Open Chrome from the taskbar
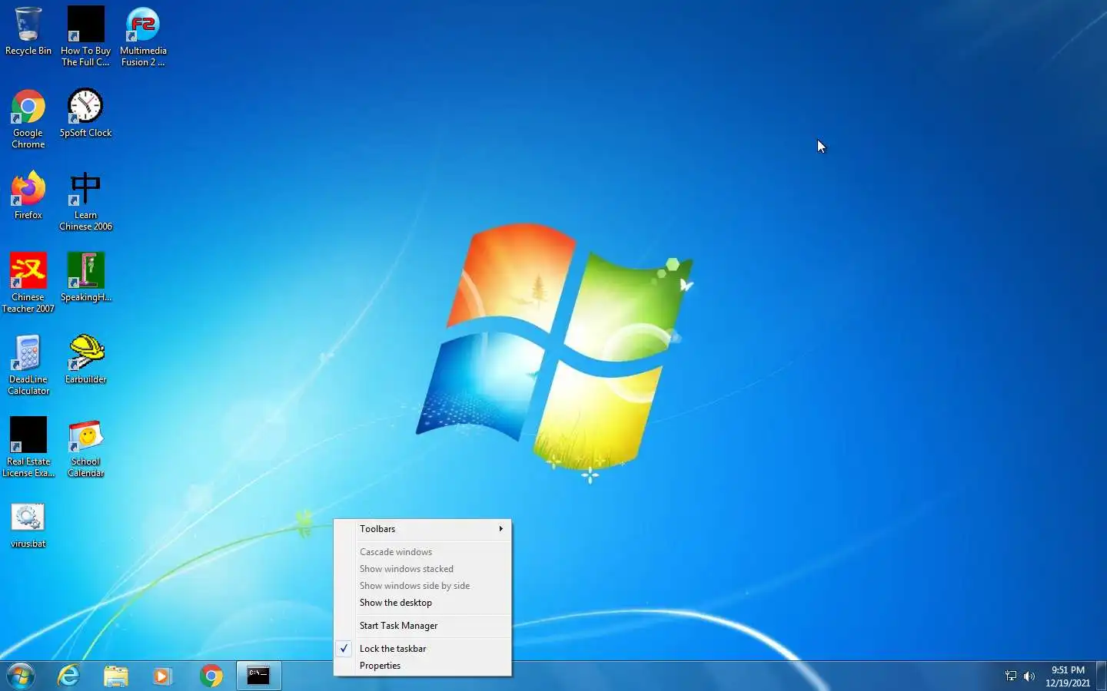This screenshot has height=691, width=1107. 211,676
